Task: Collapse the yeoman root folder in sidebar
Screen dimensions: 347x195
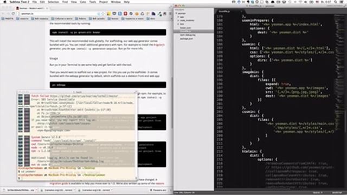Action: [x=177, y=13]
